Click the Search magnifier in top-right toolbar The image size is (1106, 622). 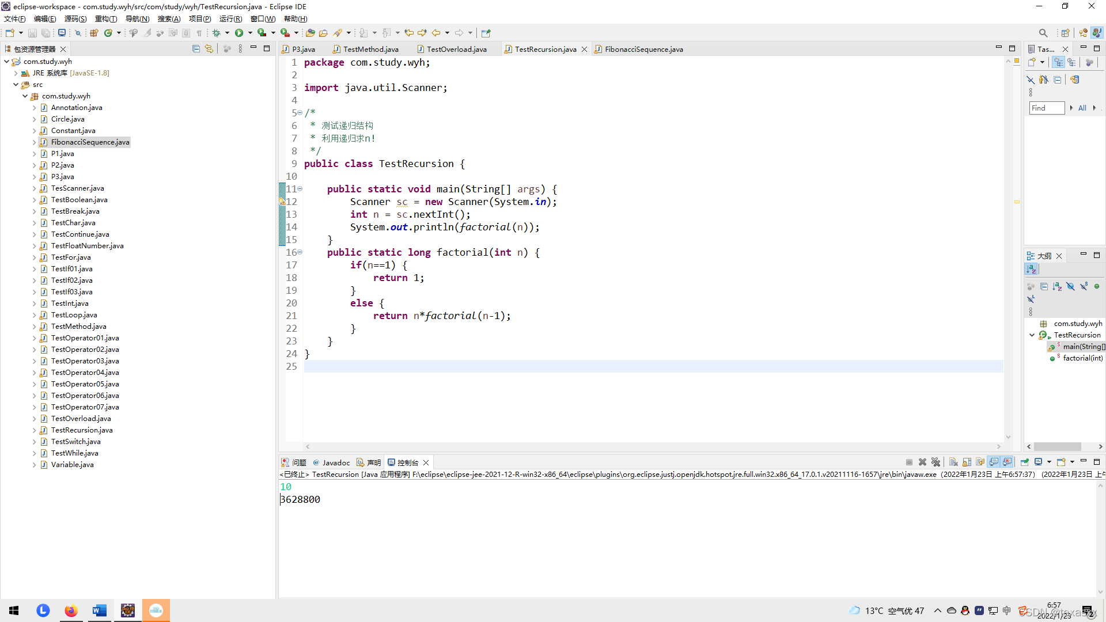coord(1043,33)
